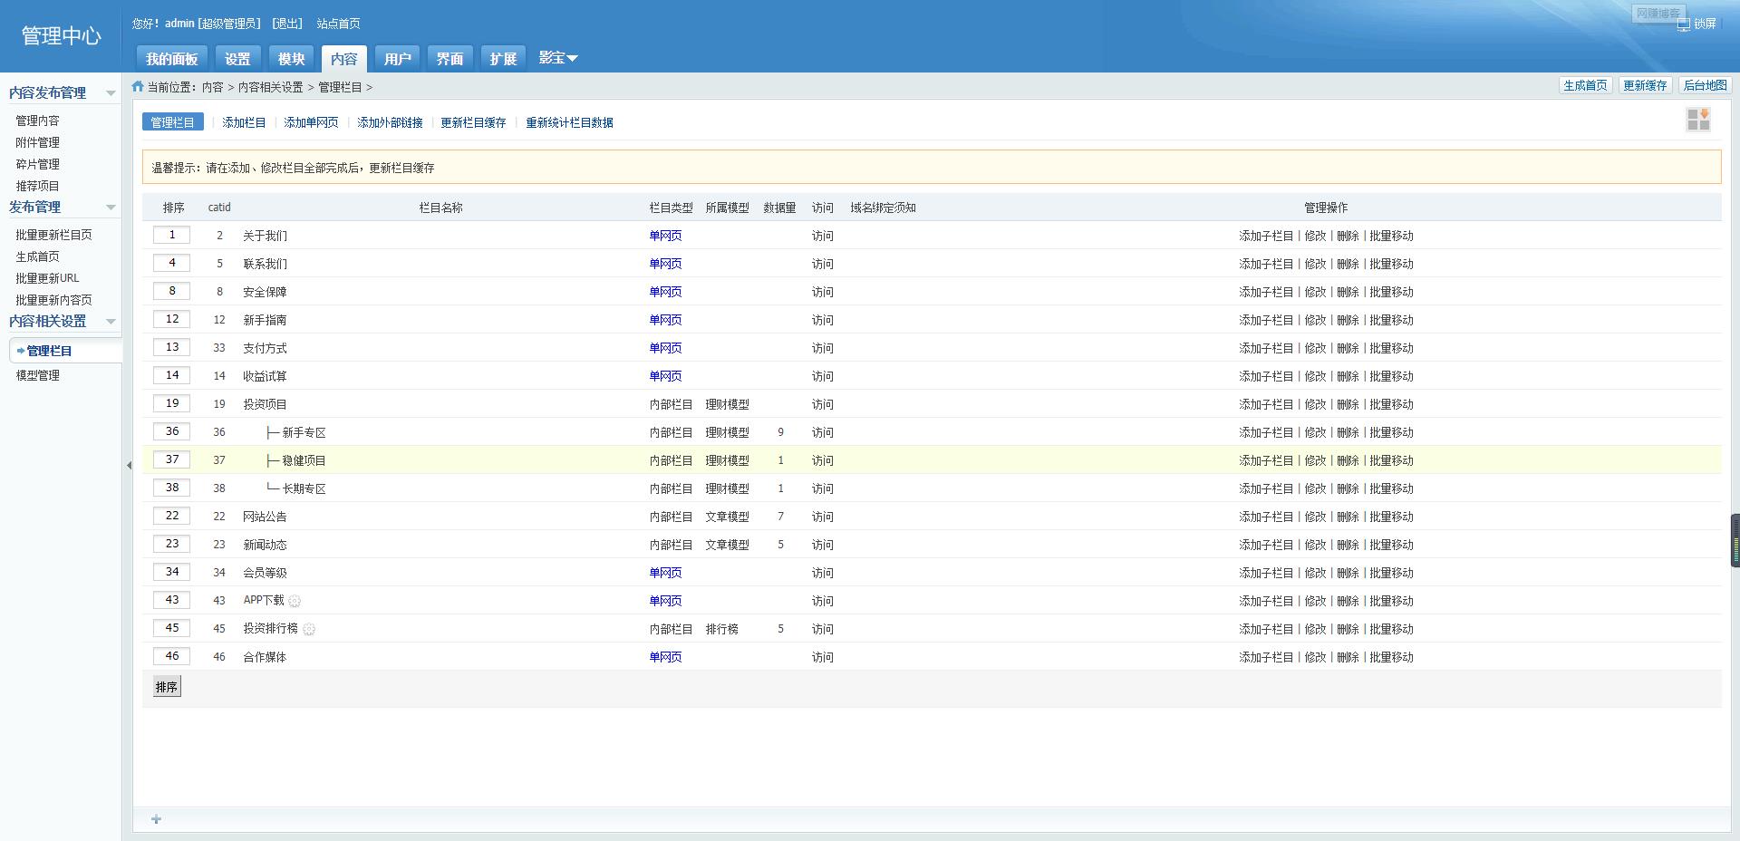This screenshot has height=841, width=1740.
Task: Open 模型管理 in the sidebar
Action: [x=37, y=375]
